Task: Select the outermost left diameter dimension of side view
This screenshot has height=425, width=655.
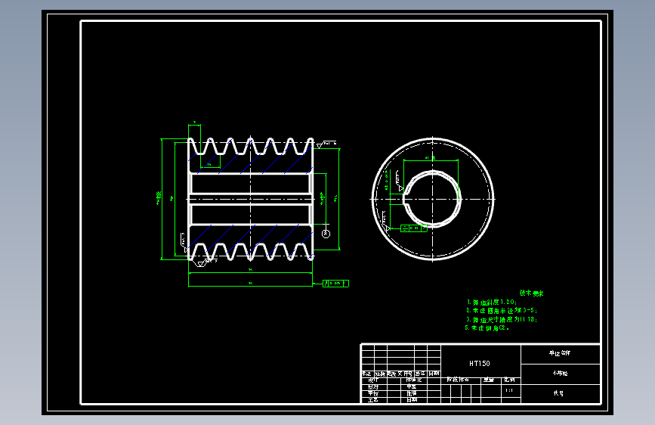Action: tap(159, 198)
